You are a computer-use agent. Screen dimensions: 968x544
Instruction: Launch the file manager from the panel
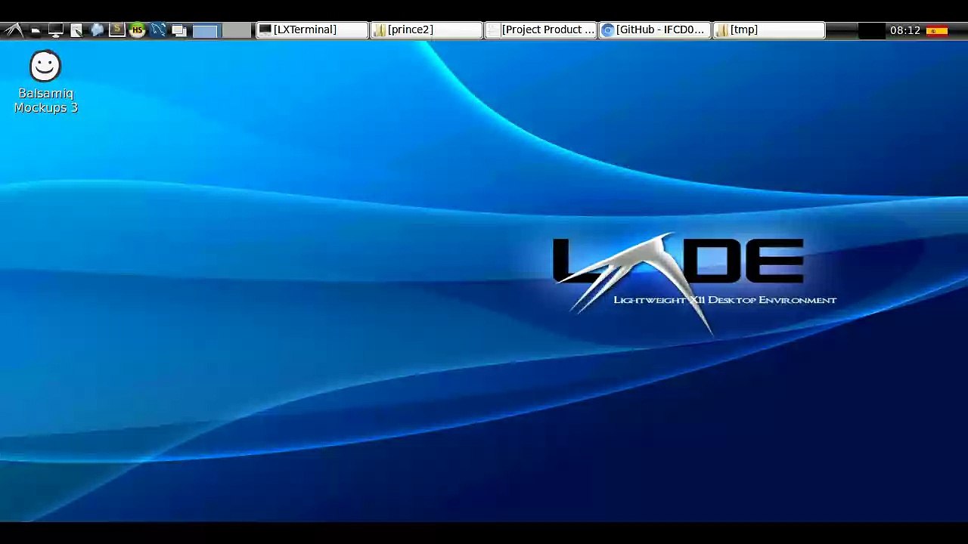point(36,30)
